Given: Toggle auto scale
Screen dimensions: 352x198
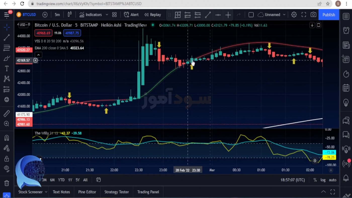Looking at the screenshot, I should (x=333, y=180).
